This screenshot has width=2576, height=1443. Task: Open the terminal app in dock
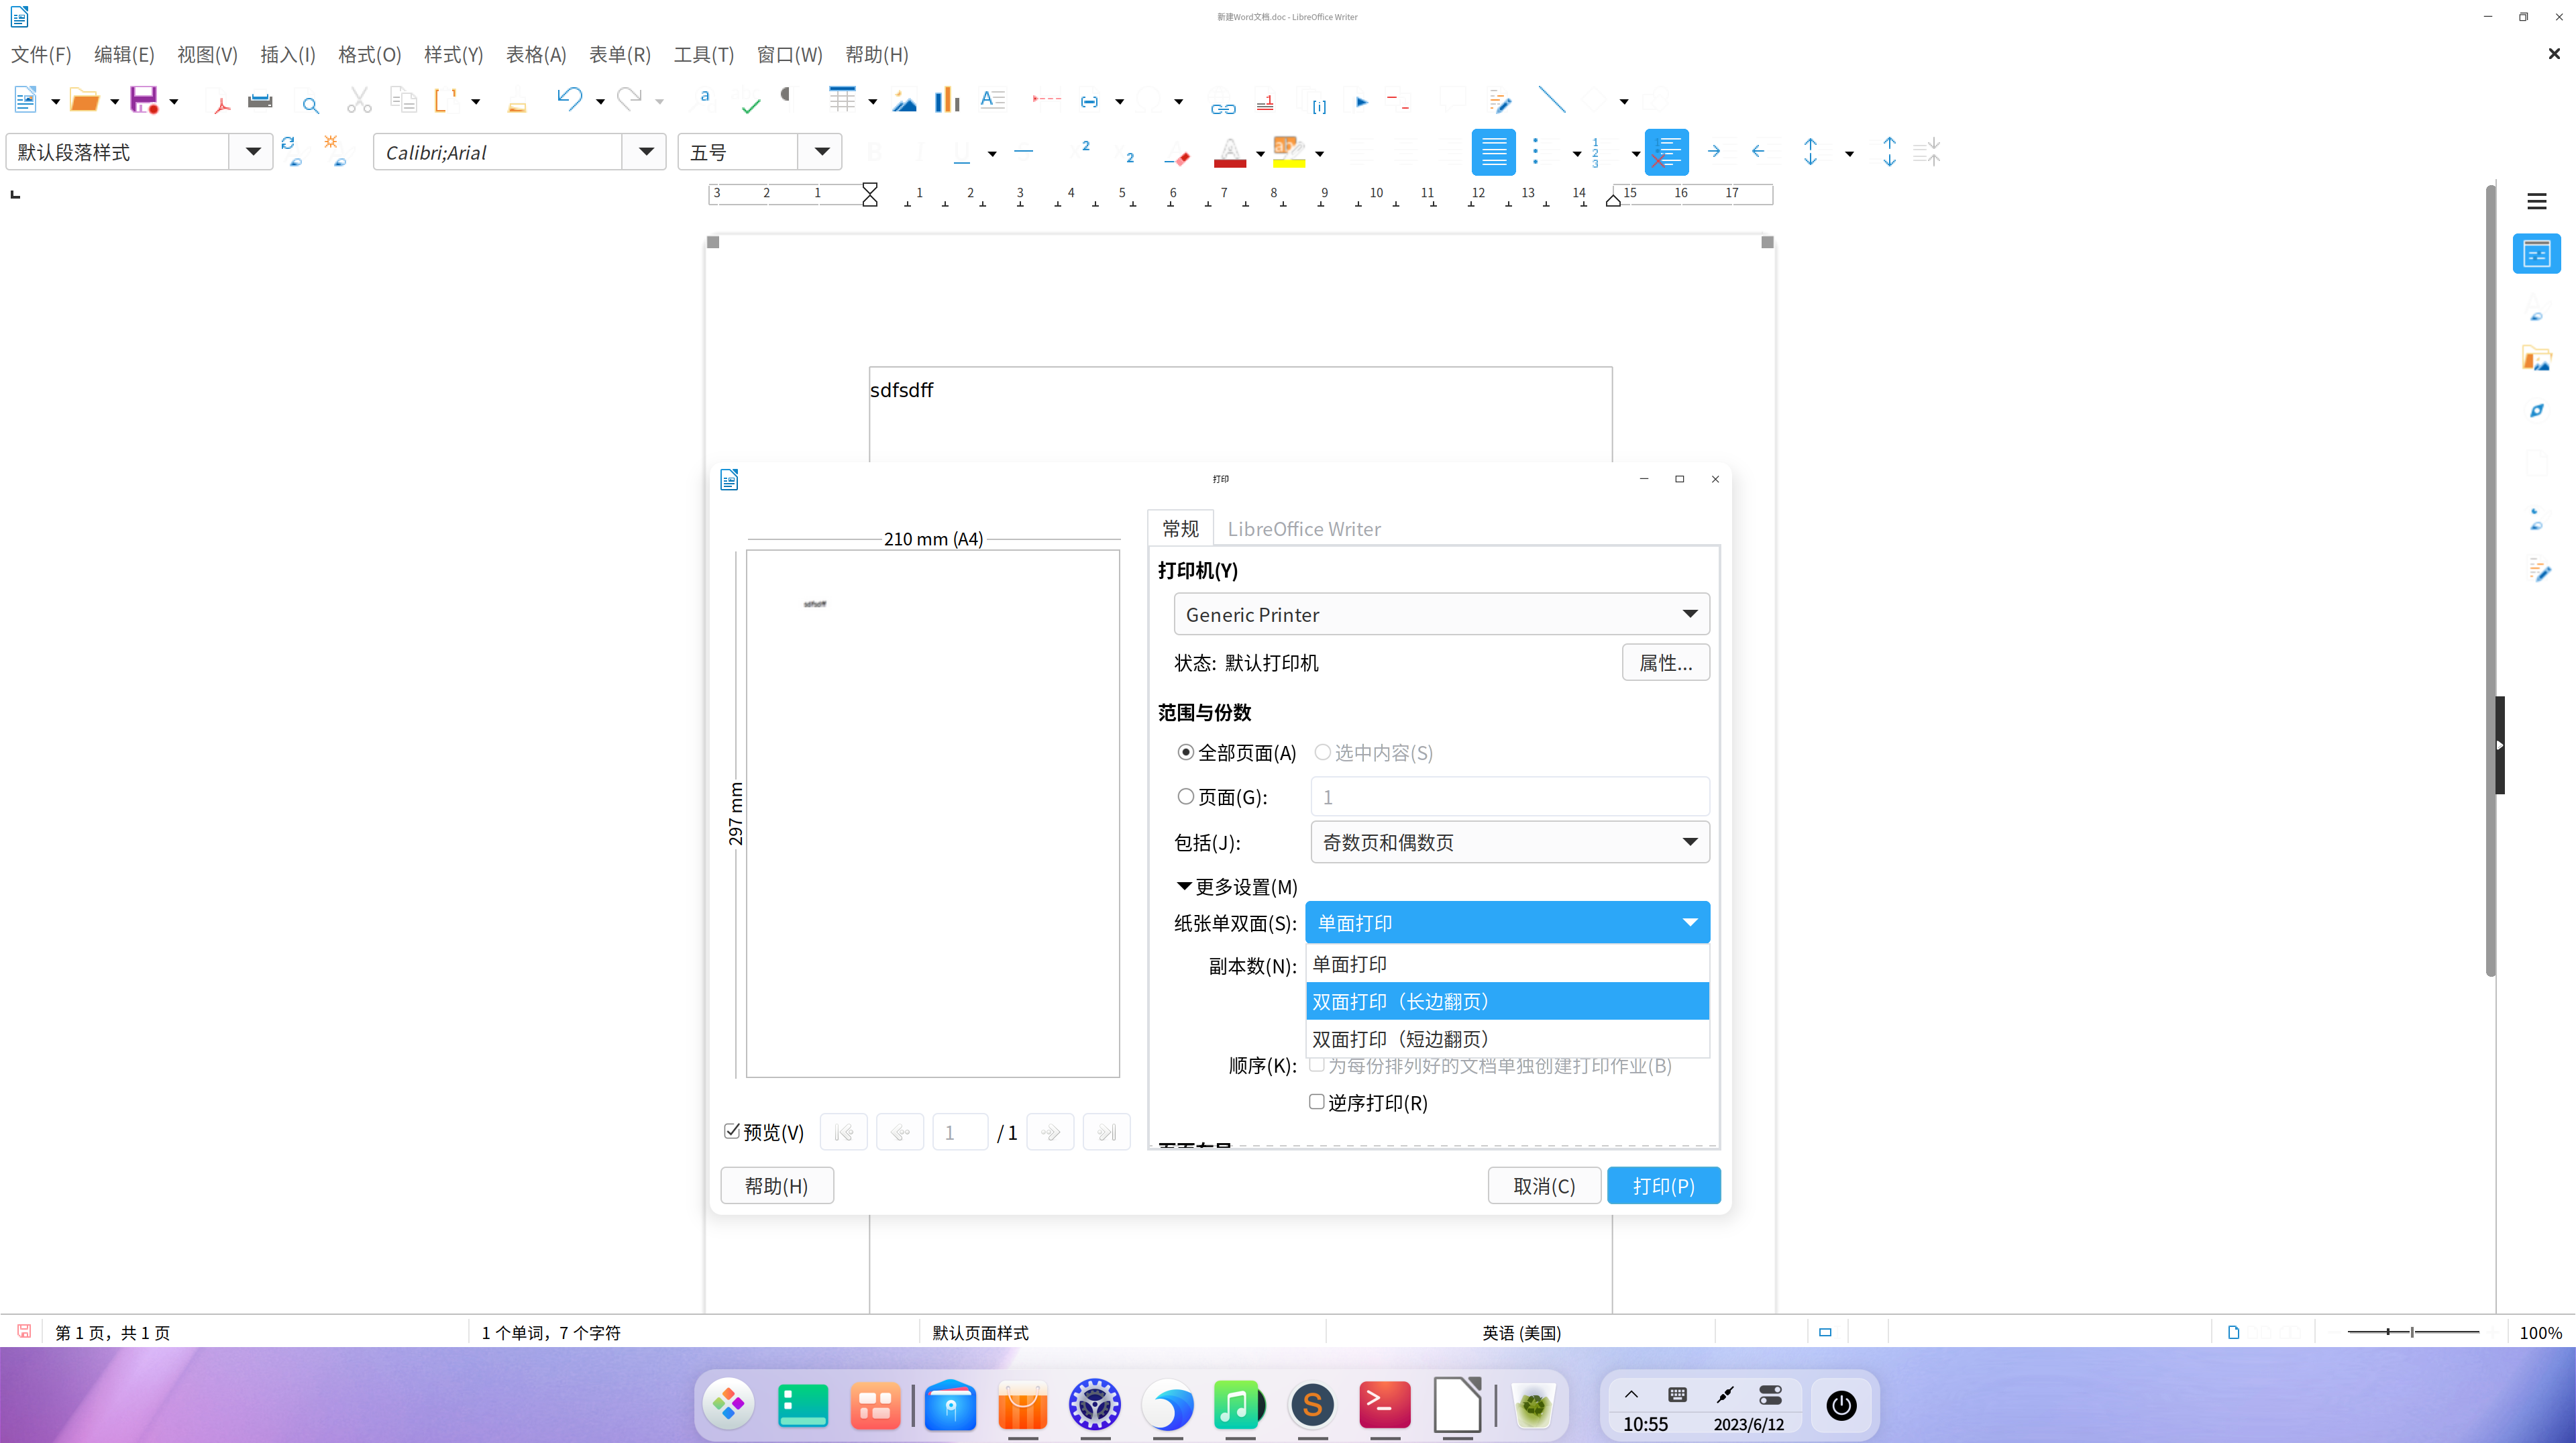1384,1405
